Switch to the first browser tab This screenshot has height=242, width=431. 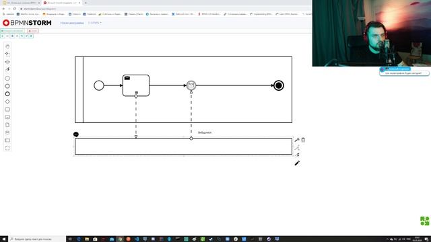22,3
